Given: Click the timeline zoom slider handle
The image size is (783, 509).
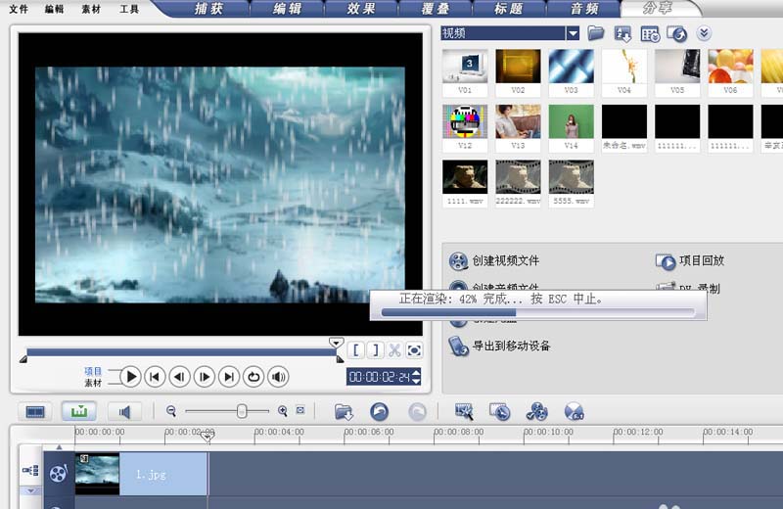Looking at the screenshot, I should (x=242, y=412).
